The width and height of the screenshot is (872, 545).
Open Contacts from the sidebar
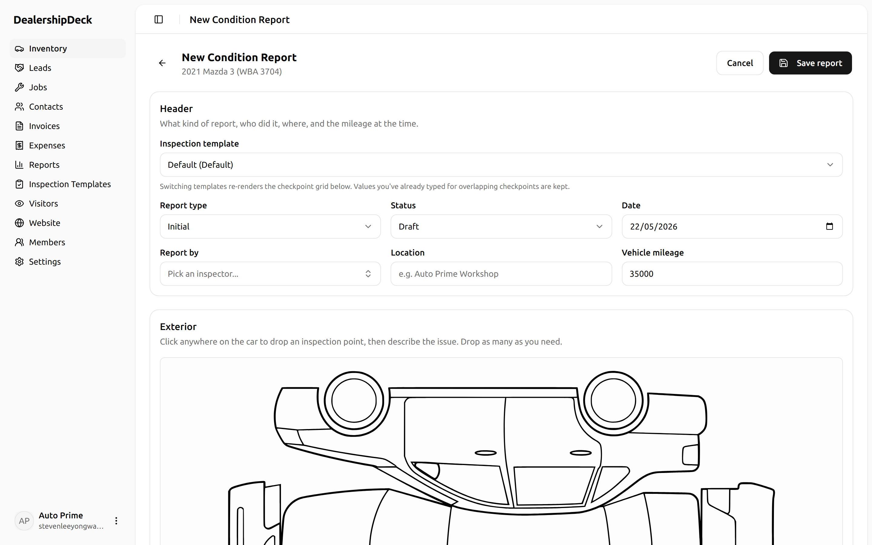click(68, 107)
